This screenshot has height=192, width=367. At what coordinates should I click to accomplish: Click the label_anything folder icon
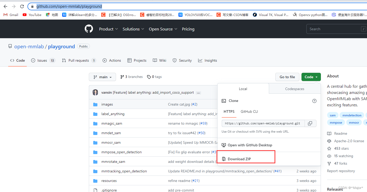(95, 114)
